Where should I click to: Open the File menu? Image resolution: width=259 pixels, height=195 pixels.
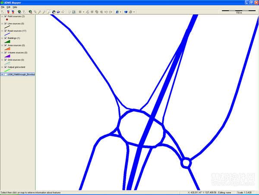pos(3,7)
